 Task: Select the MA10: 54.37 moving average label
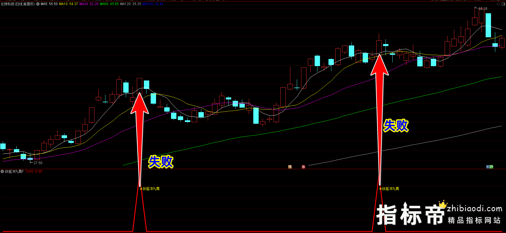tap(68, 4)
